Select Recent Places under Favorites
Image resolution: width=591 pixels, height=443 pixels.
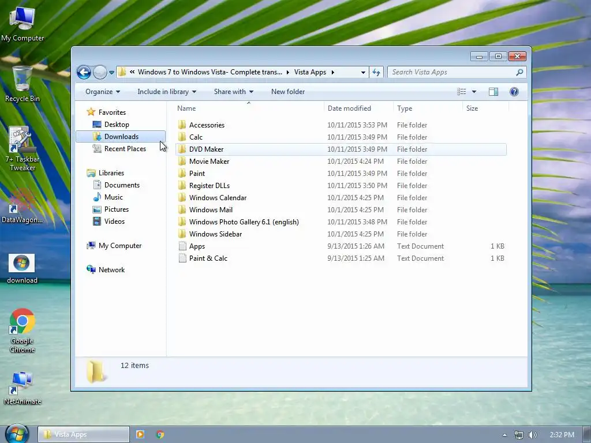[125, 148]
